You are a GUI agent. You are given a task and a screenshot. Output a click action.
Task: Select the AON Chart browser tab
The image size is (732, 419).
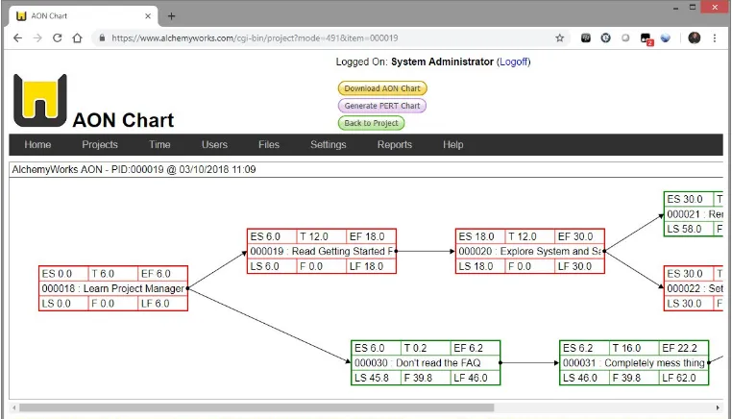pos(84,16)
